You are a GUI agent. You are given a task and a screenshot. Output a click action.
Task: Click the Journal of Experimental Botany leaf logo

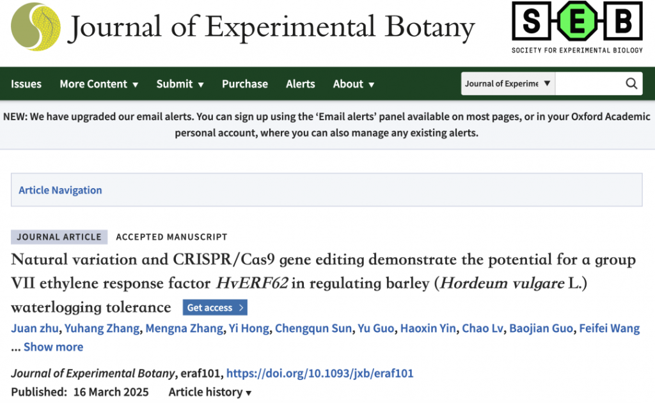(36, 27)
